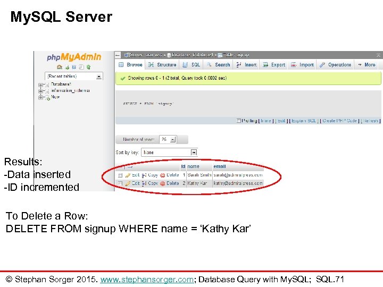
Task: Switch to the Structure tab
Action: [x=162, y=65]
